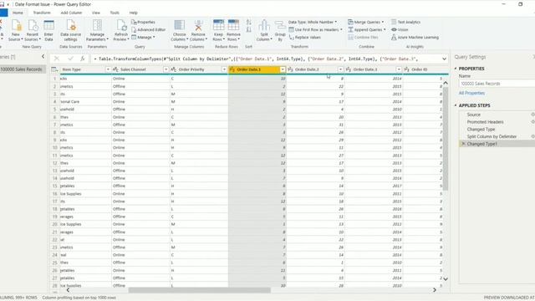Open the Add Column ribbon tab
This screenshot has height=301, width=535.
tap(71, 13)
